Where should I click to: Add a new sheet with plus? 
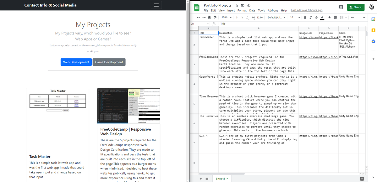pyautogui.click(x=201, y=179)
